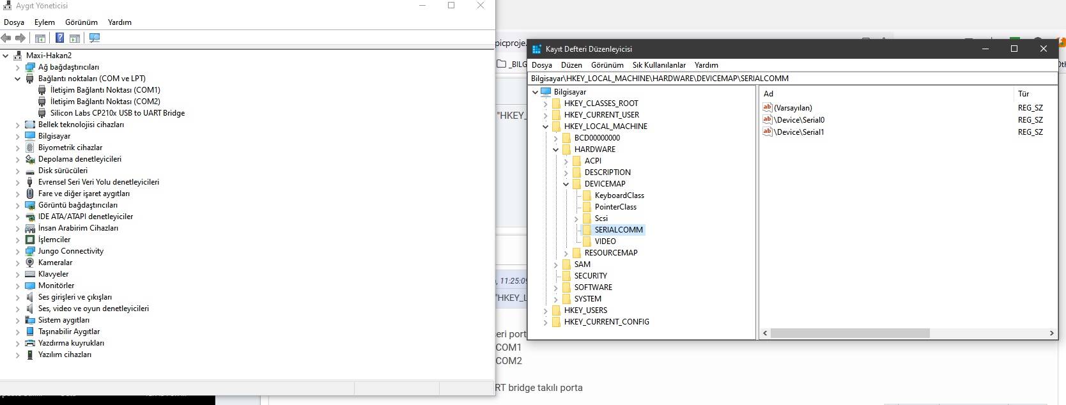Screen dimensions: 1066x405
Task: Click the Yazdırma kuyrukları printer icon
Action: (30, 343)
